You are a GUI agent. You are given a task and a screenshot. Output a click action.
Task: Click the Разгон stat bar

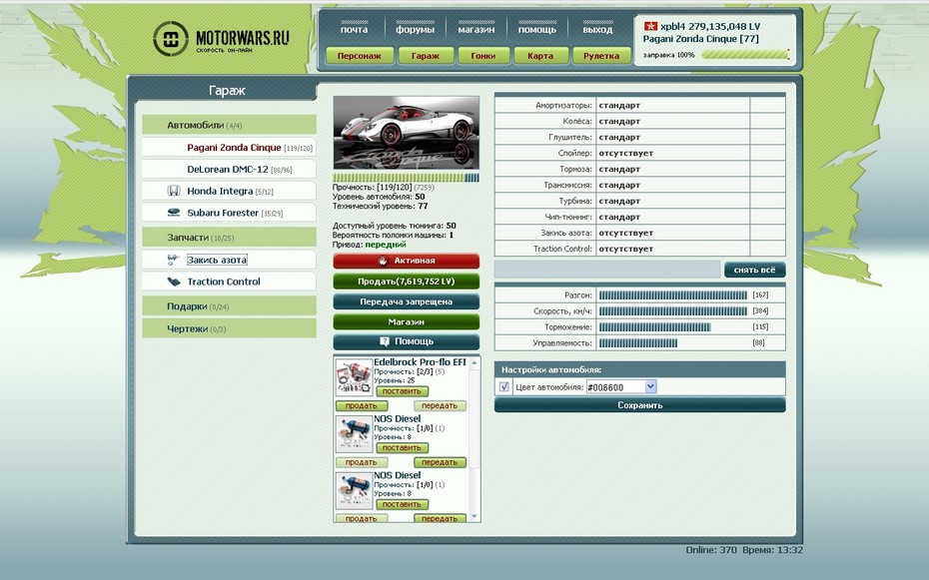672,294
